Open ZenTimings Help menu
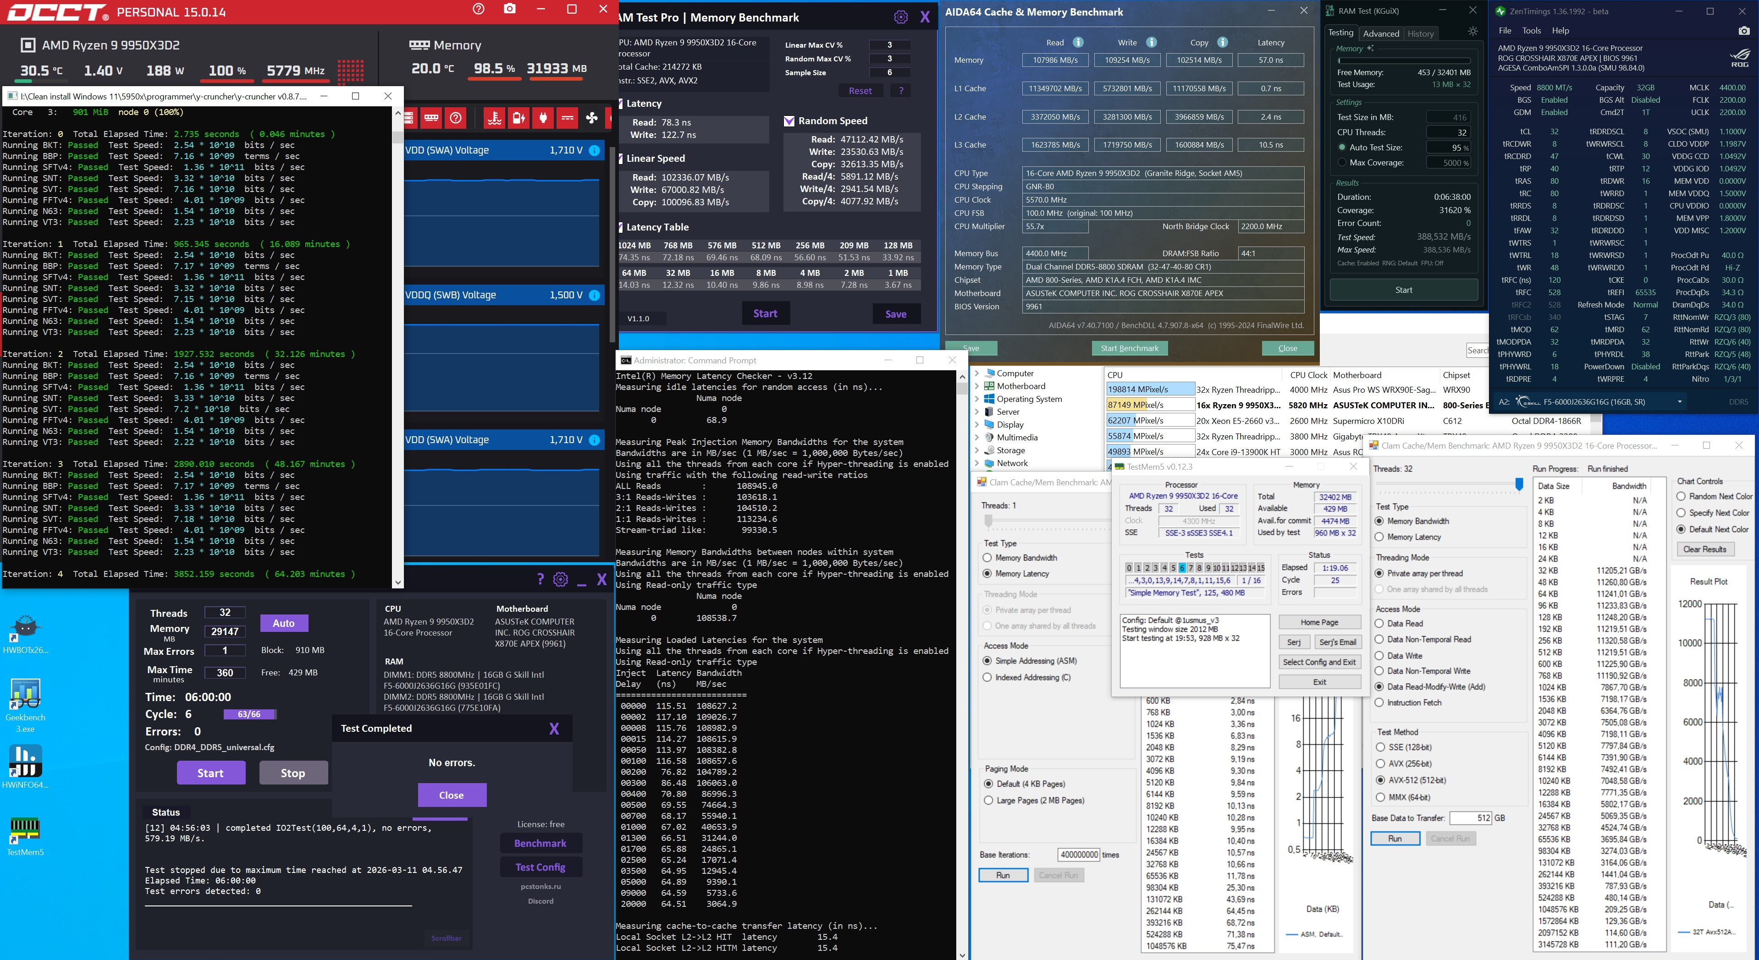Screen dimensions: 1759x960 point(1560,31)
